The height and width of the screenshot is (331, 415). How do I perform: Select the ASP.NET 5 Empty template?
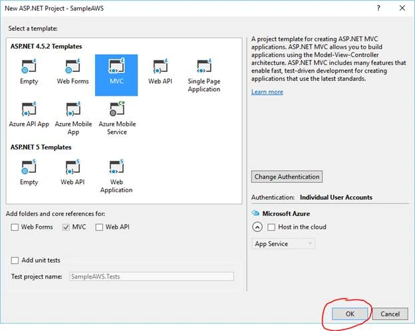(x=29, y=173)
